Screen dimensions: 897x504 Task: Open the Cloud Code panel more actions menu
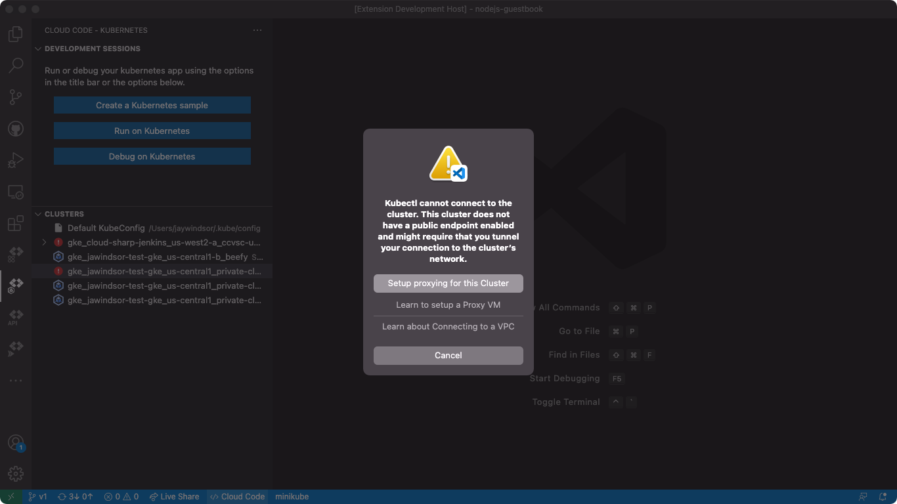(x=257, y=30)
